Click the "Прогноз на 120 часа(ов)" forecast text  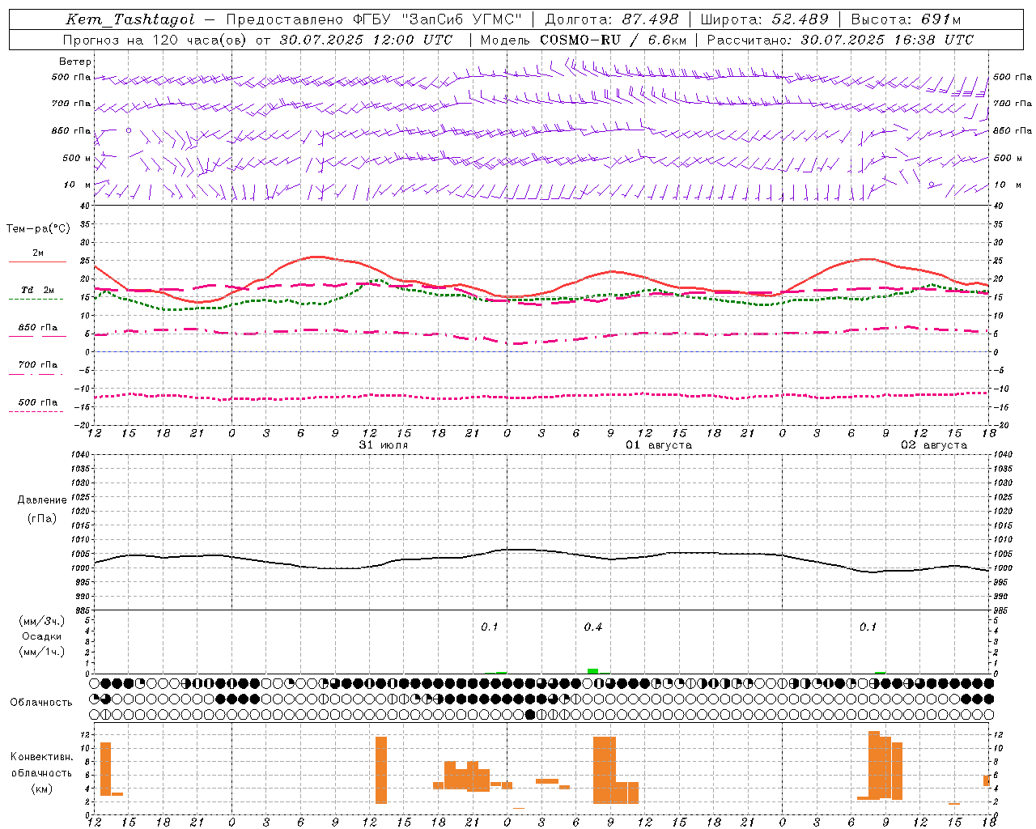[x=155, y=40]
